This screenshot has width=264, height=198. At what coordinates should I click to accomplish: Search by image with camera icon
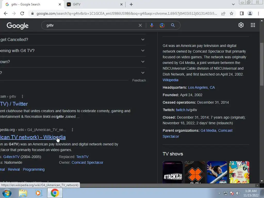(162, 26)
